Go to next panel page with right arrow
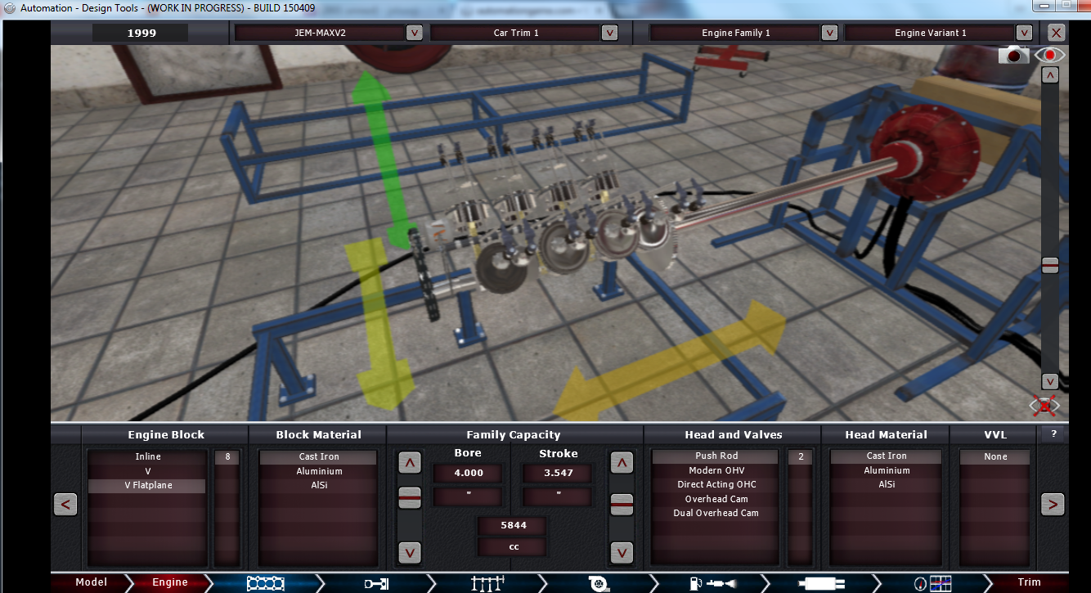 point(1053,504)
